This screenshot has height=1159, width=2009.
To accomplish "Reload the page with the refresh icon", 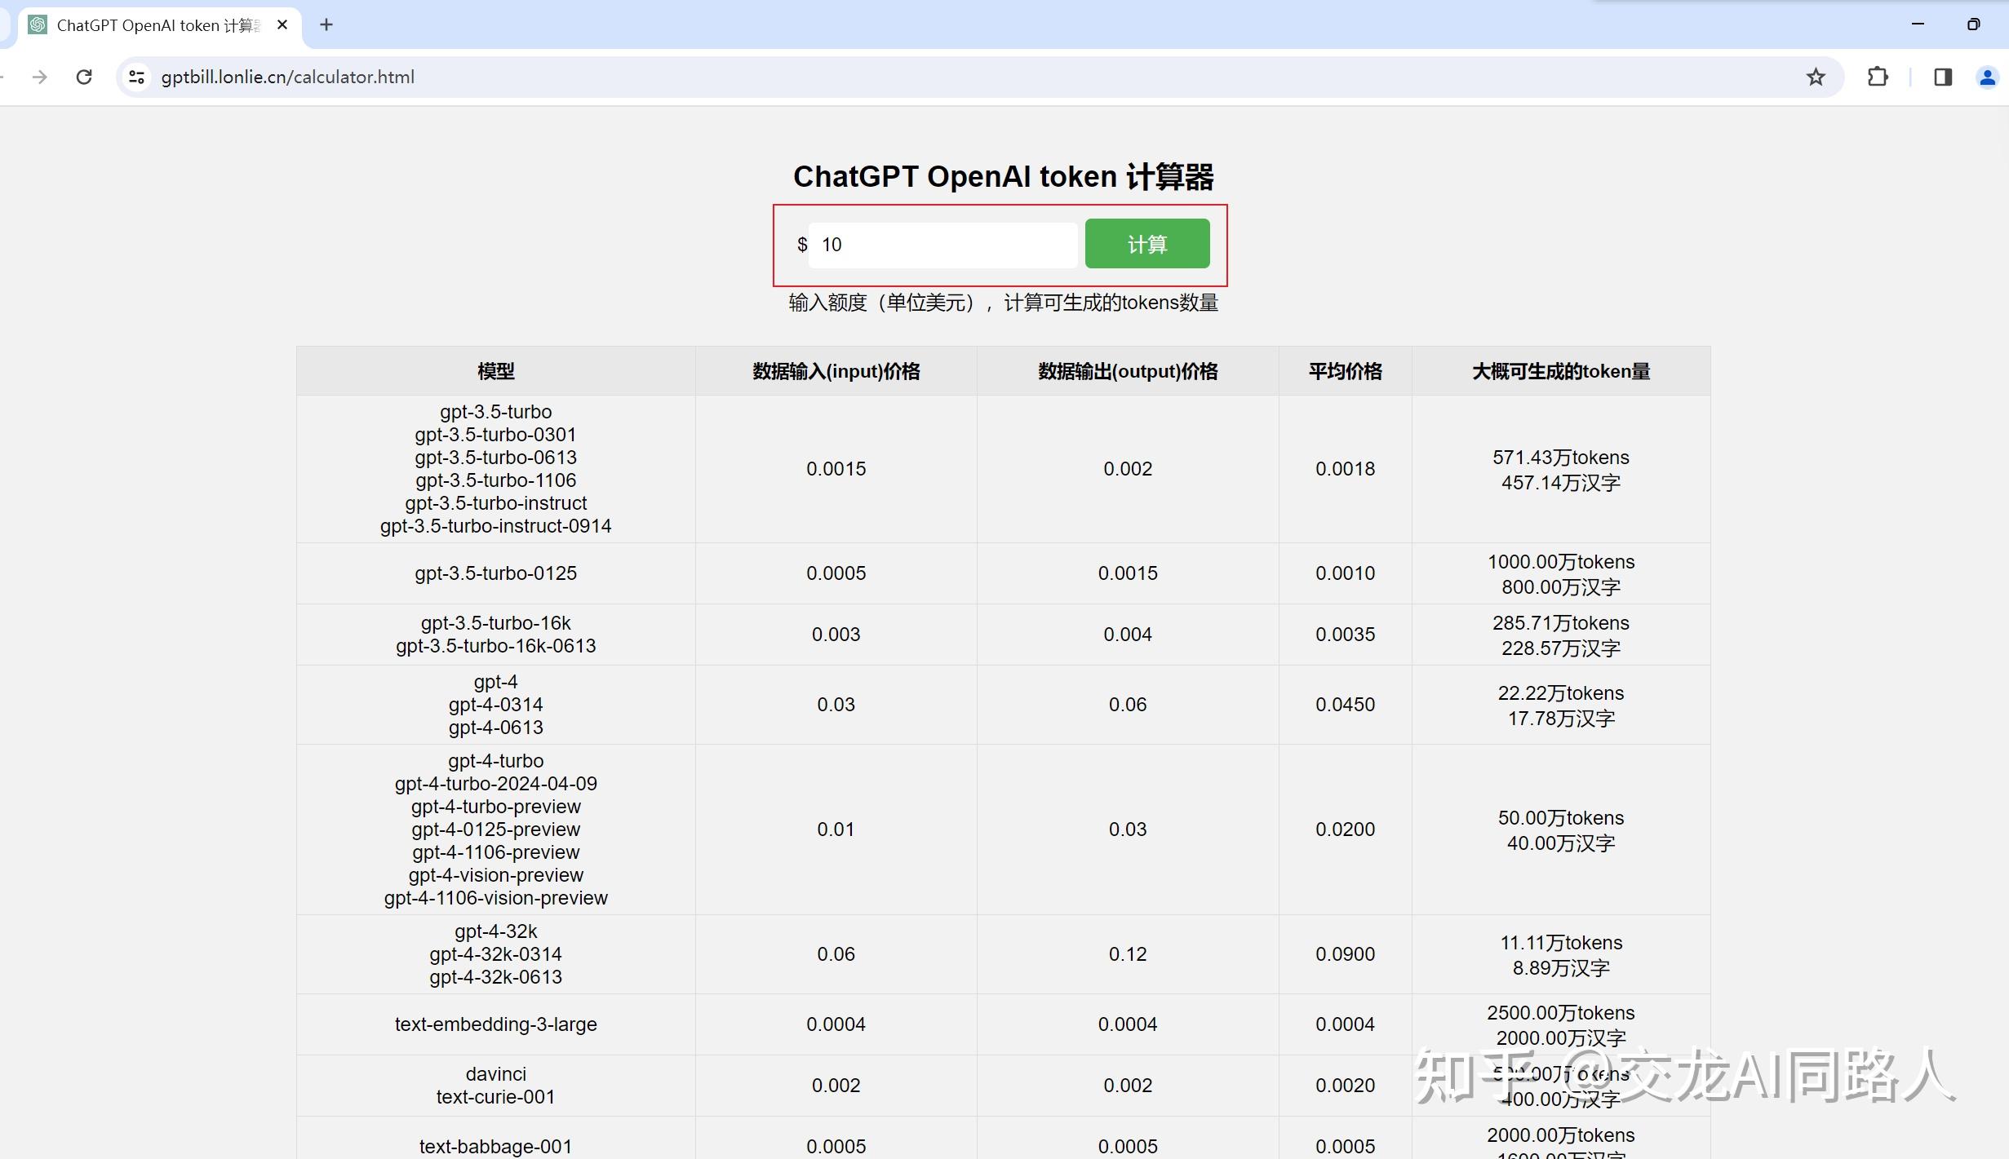I will click(84, 77).
